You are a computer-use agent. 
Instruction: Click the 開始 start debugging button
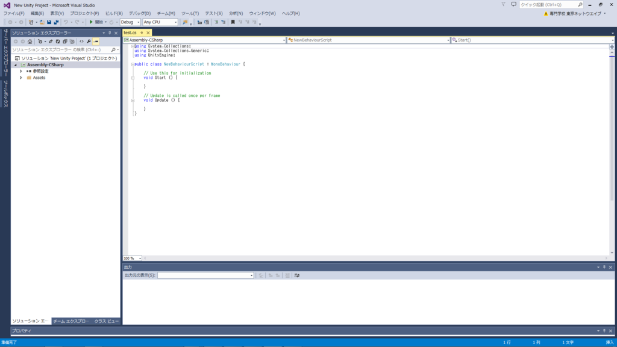pyautogui.click(x=96, y=22)
